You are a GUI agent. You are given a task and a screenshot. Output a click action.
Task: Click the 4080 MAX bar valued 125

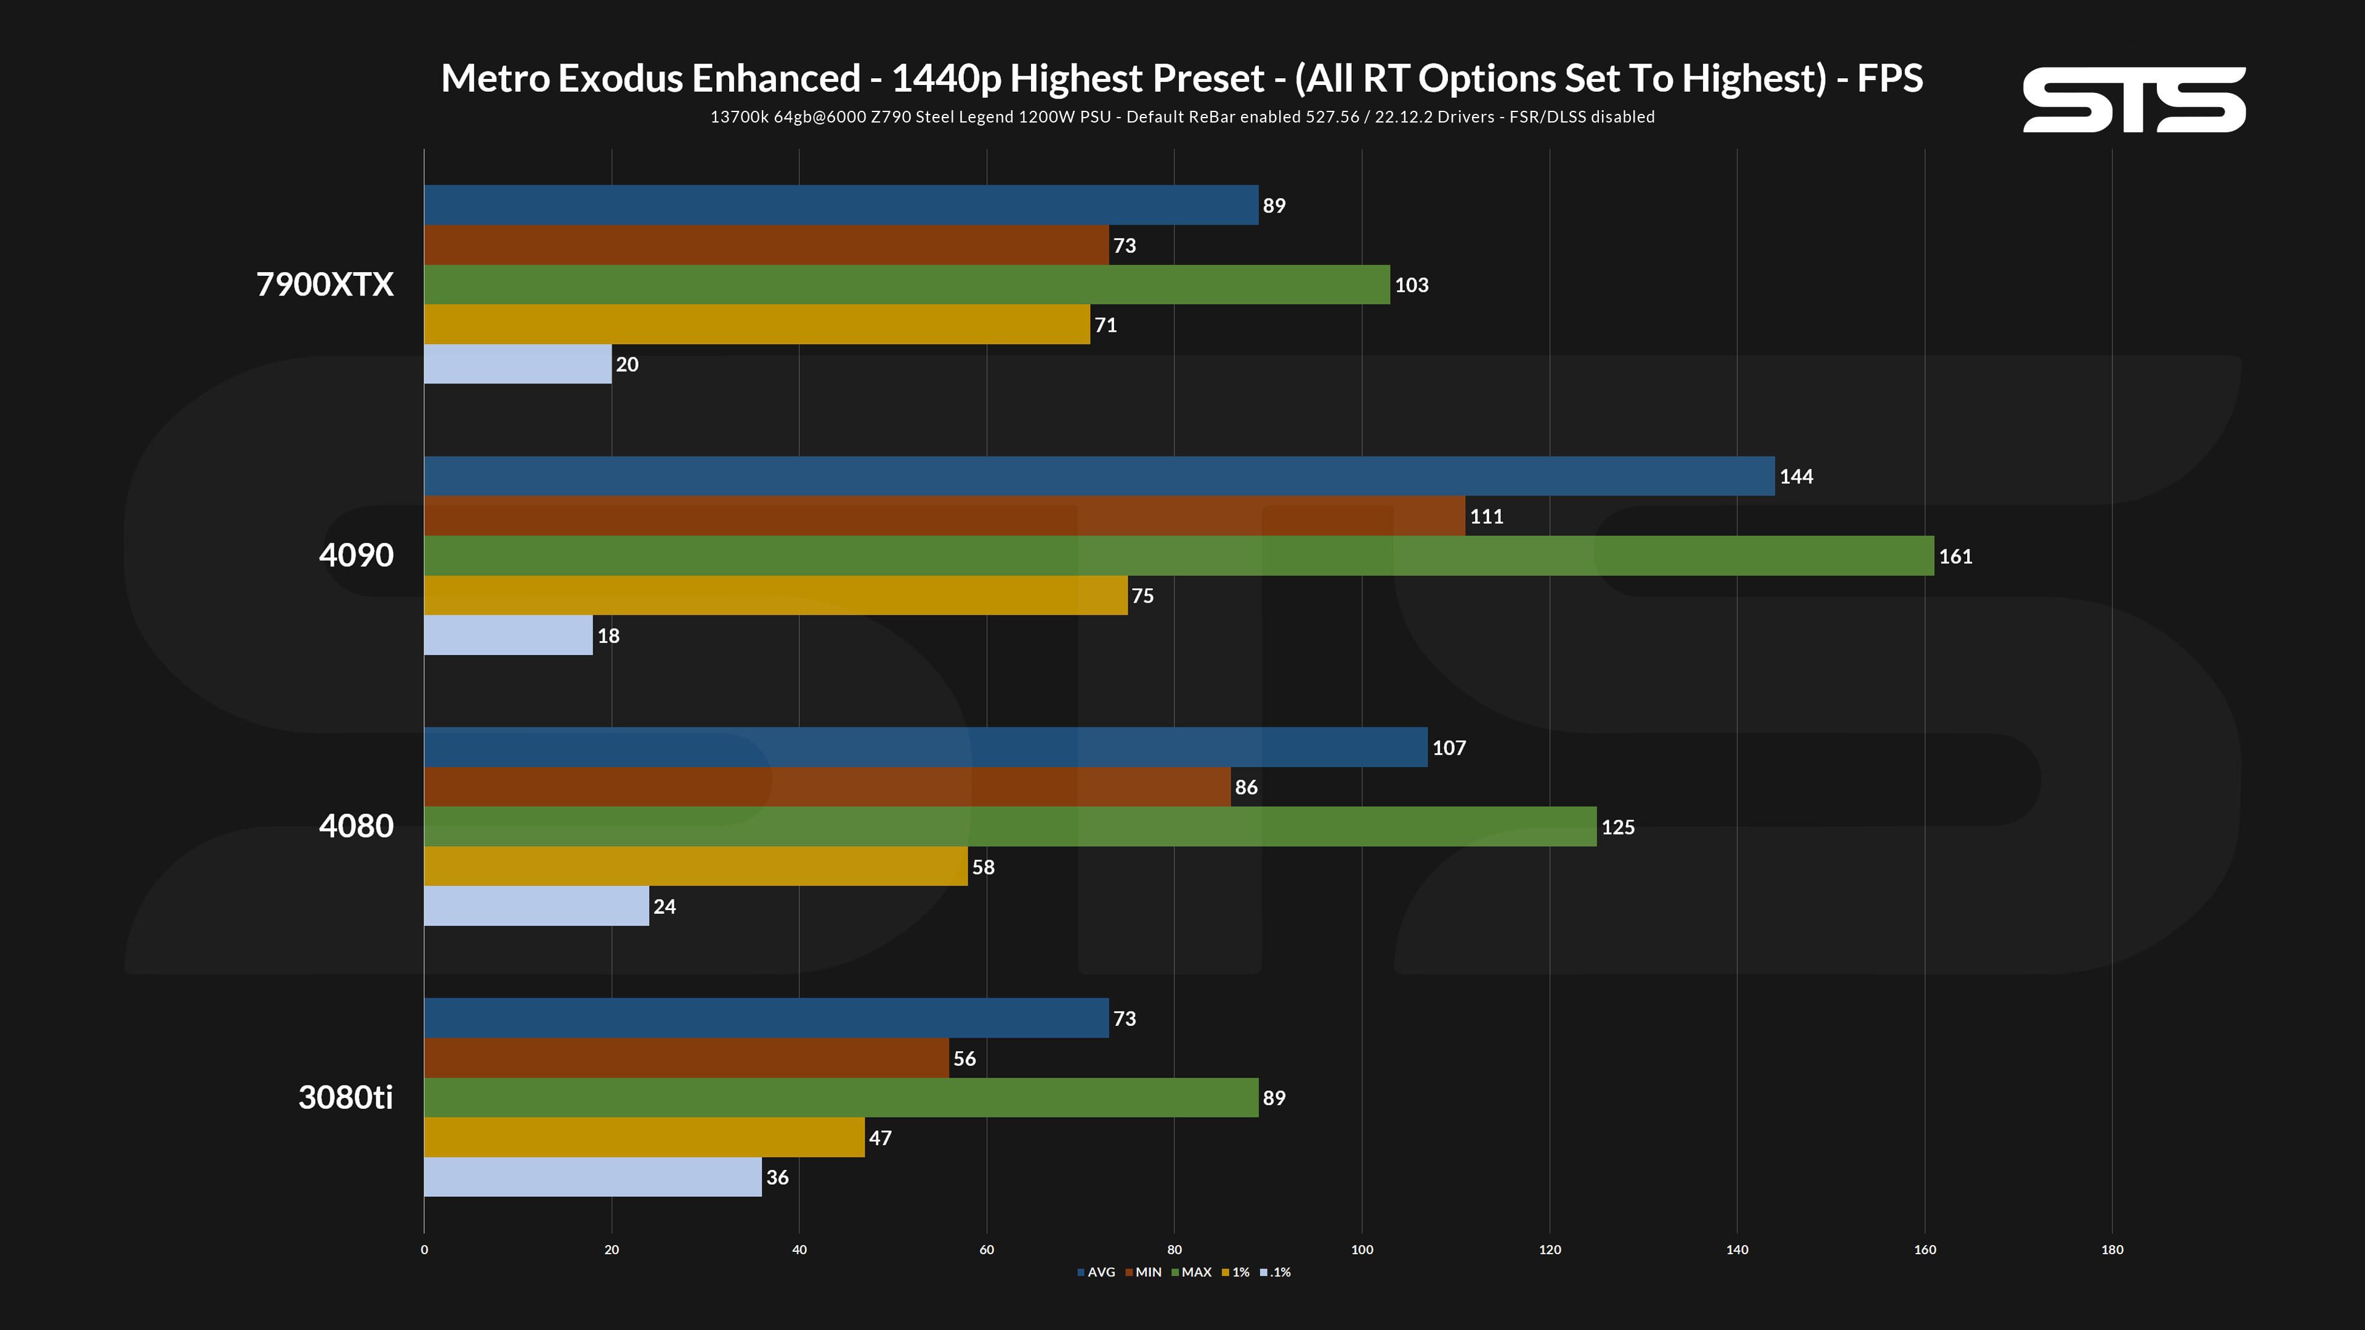pyautogui.click(x=1010, y=826)
